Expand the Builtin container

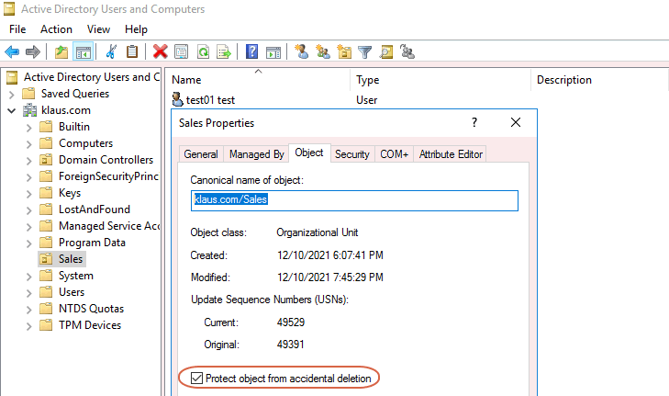click(x=28, y=128)
